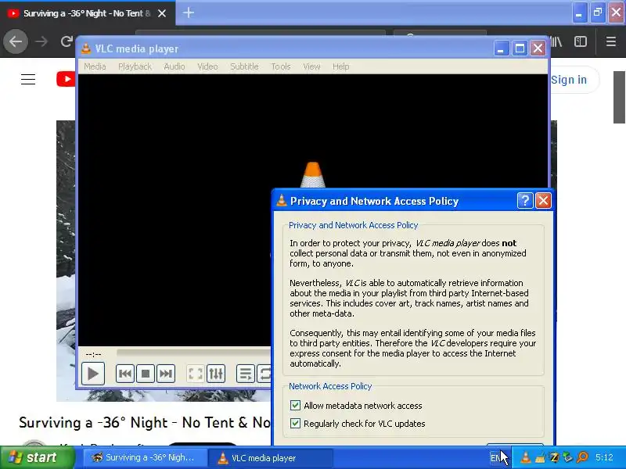Image resolution: width=626 pixels, height=469 pixels.
Task: Open the Tools menu in VLC
Action: click(281, 66)
